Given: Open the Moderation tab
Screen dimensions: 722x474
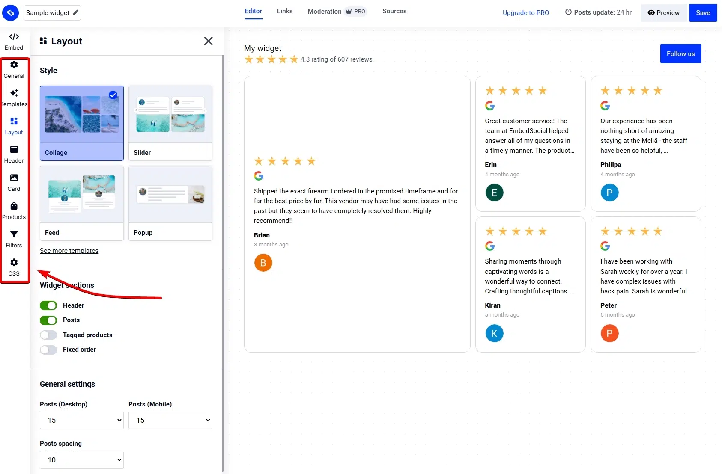Looking at the screenshot, I should click(325, 11).
